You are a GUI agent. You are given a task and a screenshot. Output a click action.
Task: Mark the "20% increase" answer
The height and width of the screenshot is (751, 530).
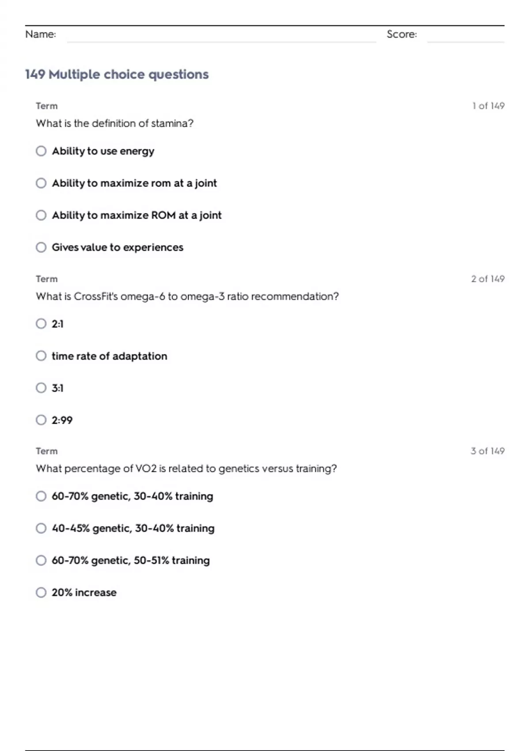tap(41, 592)
